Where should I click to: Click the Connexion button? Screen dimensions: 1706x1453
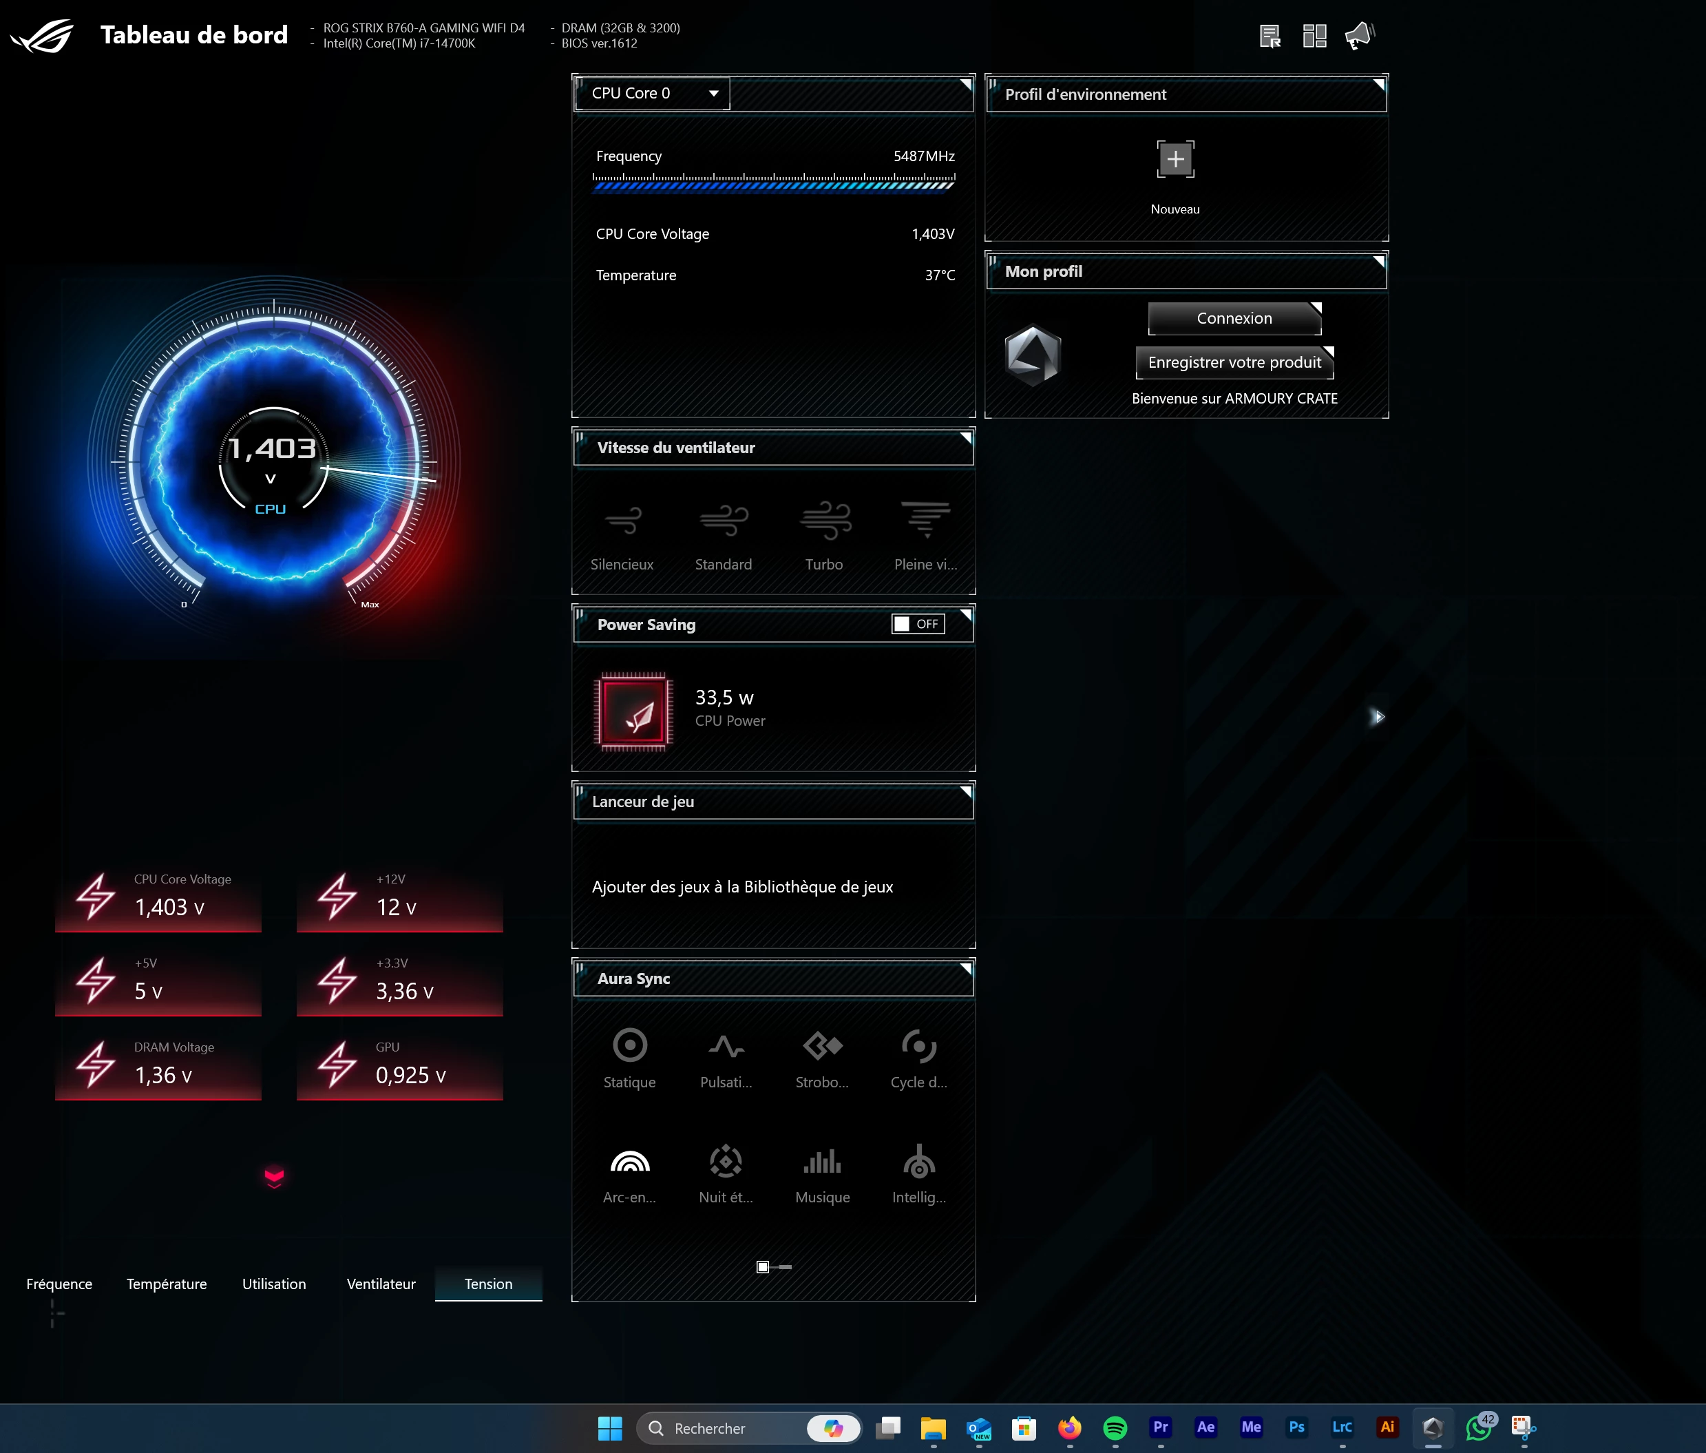click(1234, 318)
